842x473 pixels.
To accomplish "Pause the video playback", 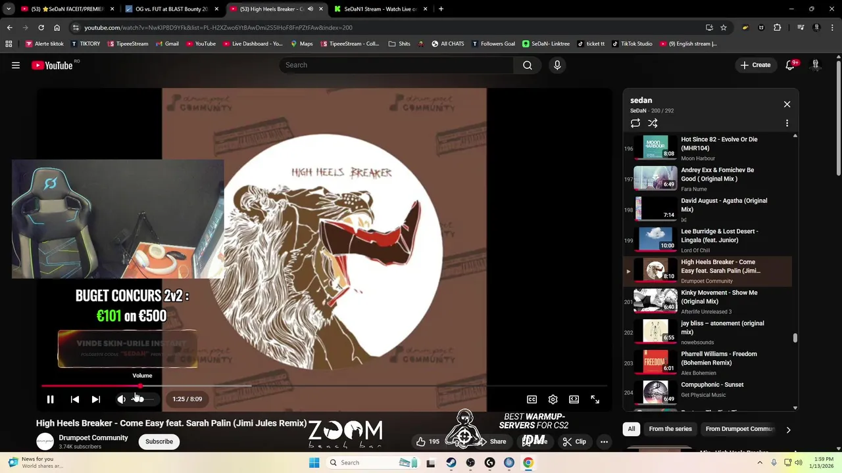I will [50, 399].
